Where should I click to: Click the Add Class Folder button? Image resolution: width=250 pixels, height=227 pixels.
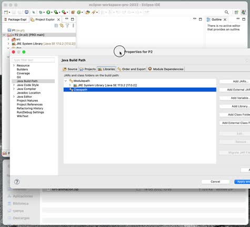tap(235, 115)
